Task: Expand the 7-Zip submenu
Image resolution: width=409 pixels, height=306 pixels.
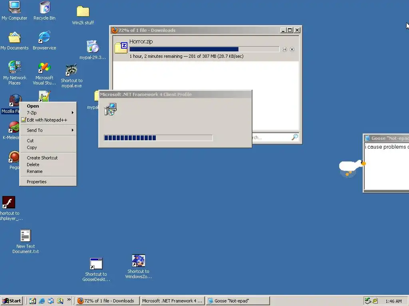Action: coord(48,113)
